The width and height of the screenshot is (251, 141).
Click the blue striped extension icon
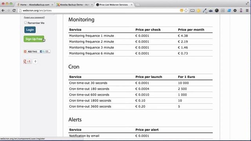point(229,11)
